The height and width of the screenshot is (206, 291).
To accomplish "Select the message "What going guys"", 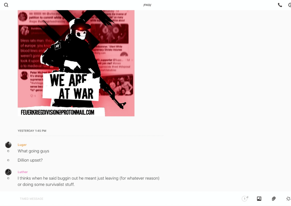I will click(34, 151).
